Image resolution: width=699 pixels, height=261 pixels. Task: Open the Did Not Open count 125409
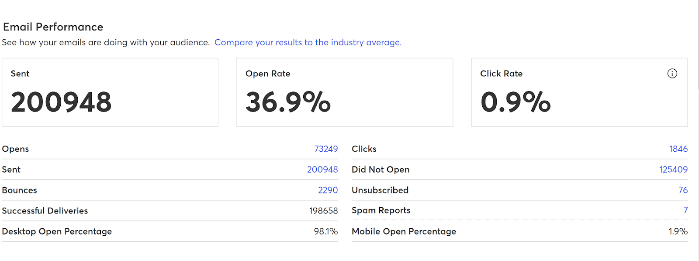click(x=673, y=169)
